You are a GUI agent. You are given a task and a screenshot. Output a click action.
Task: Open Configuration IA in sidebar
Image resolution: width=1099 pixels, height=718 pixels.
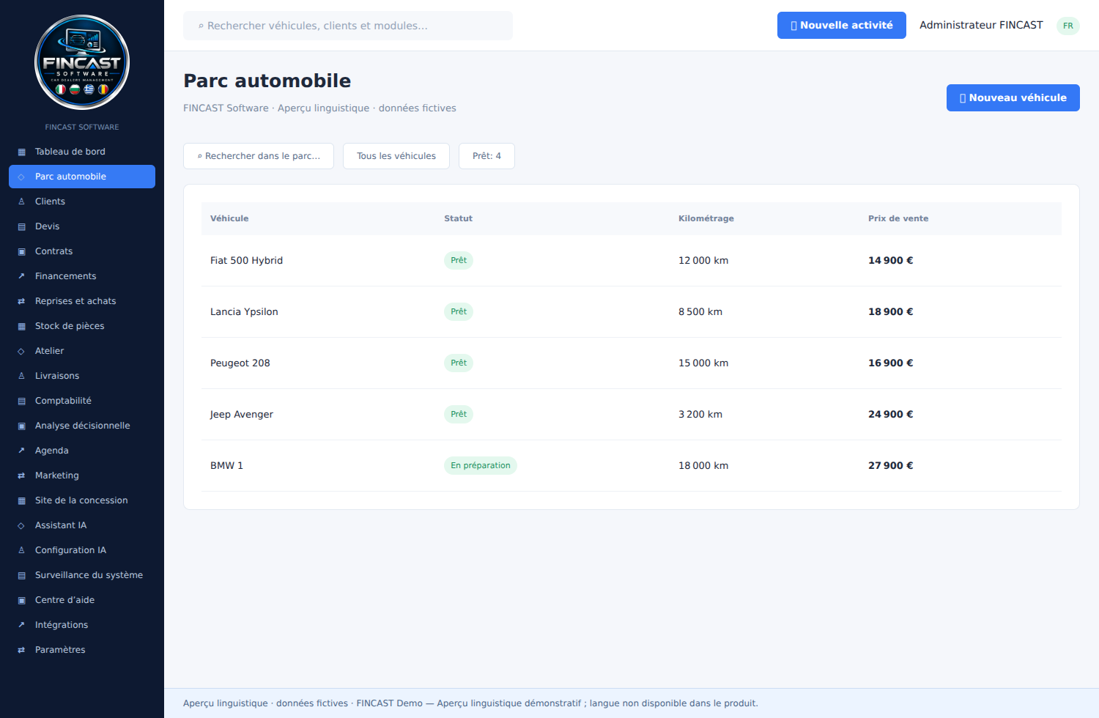coord(82,550)
